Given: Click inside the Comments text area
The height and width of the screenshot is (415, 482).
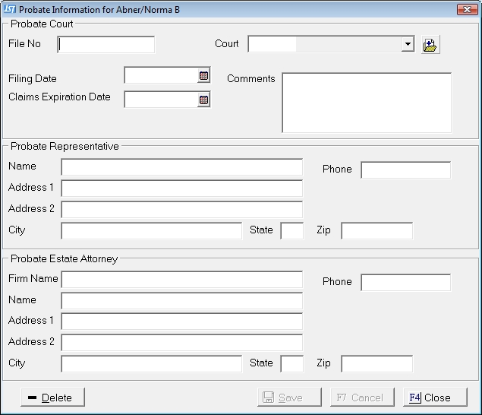Looking at the screenshot, I should [x=366, y=103].
